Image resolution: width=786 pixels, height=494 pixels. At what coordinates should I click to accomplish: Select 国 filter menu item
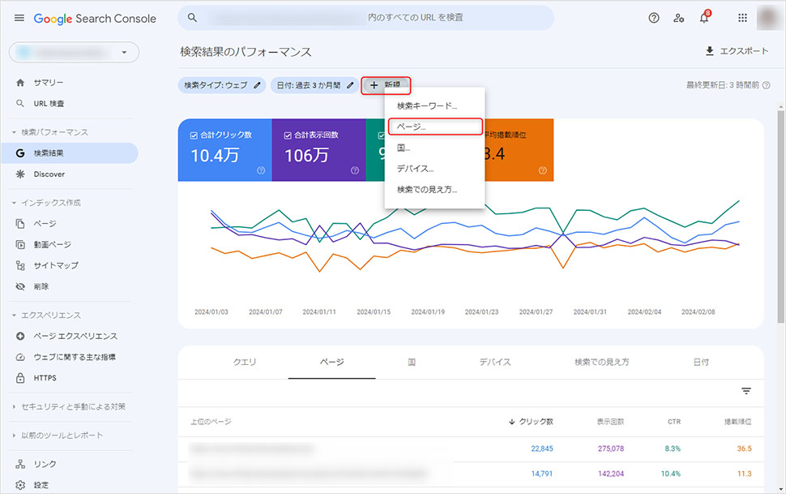(434, 148)
